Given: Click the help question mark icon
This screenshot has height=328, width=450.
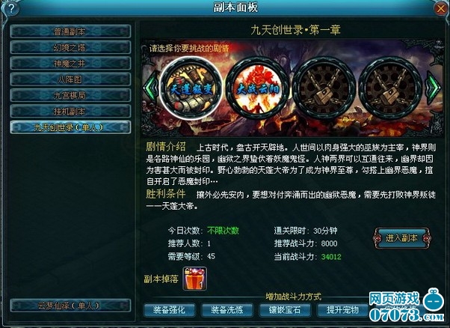Looking at the screenshot, I should click(10, 9).
